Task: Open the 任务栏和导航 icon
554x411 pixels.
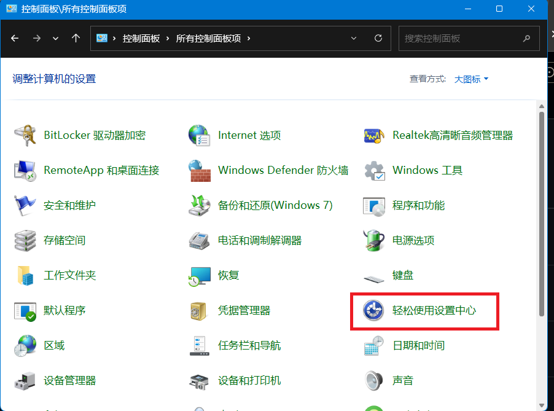Action: tap(199, 346)
